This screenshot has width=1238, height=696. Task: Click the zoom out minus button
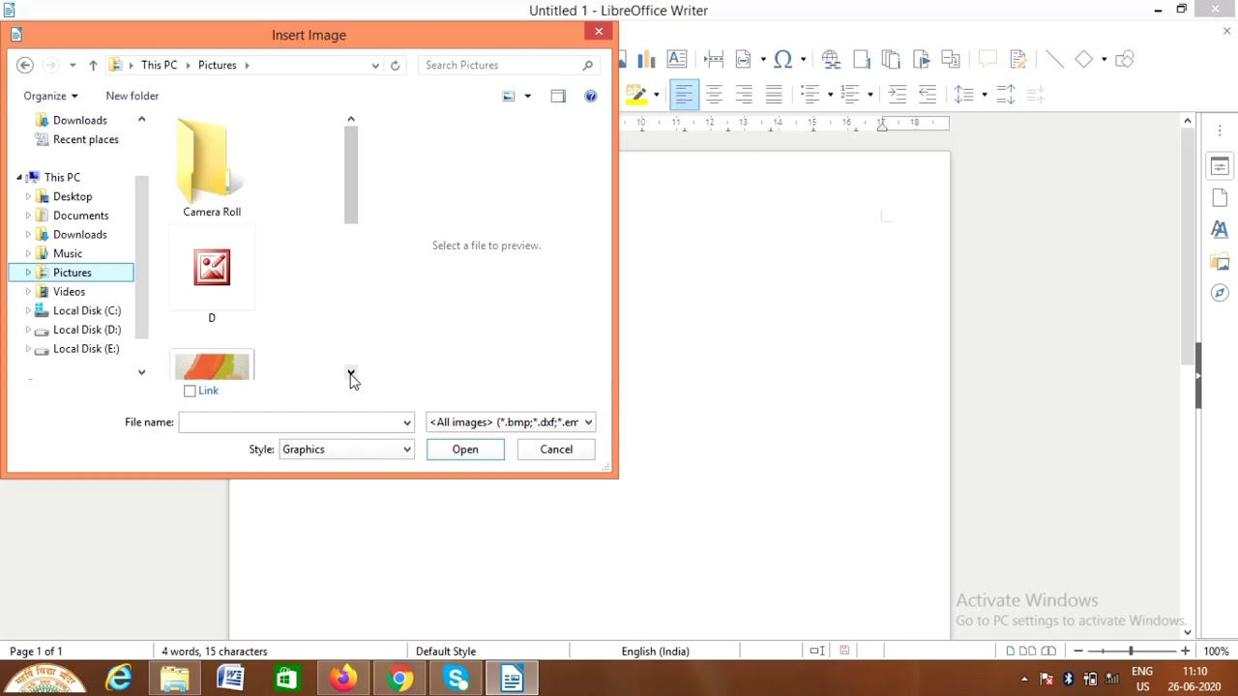[x=1078, y=652]
